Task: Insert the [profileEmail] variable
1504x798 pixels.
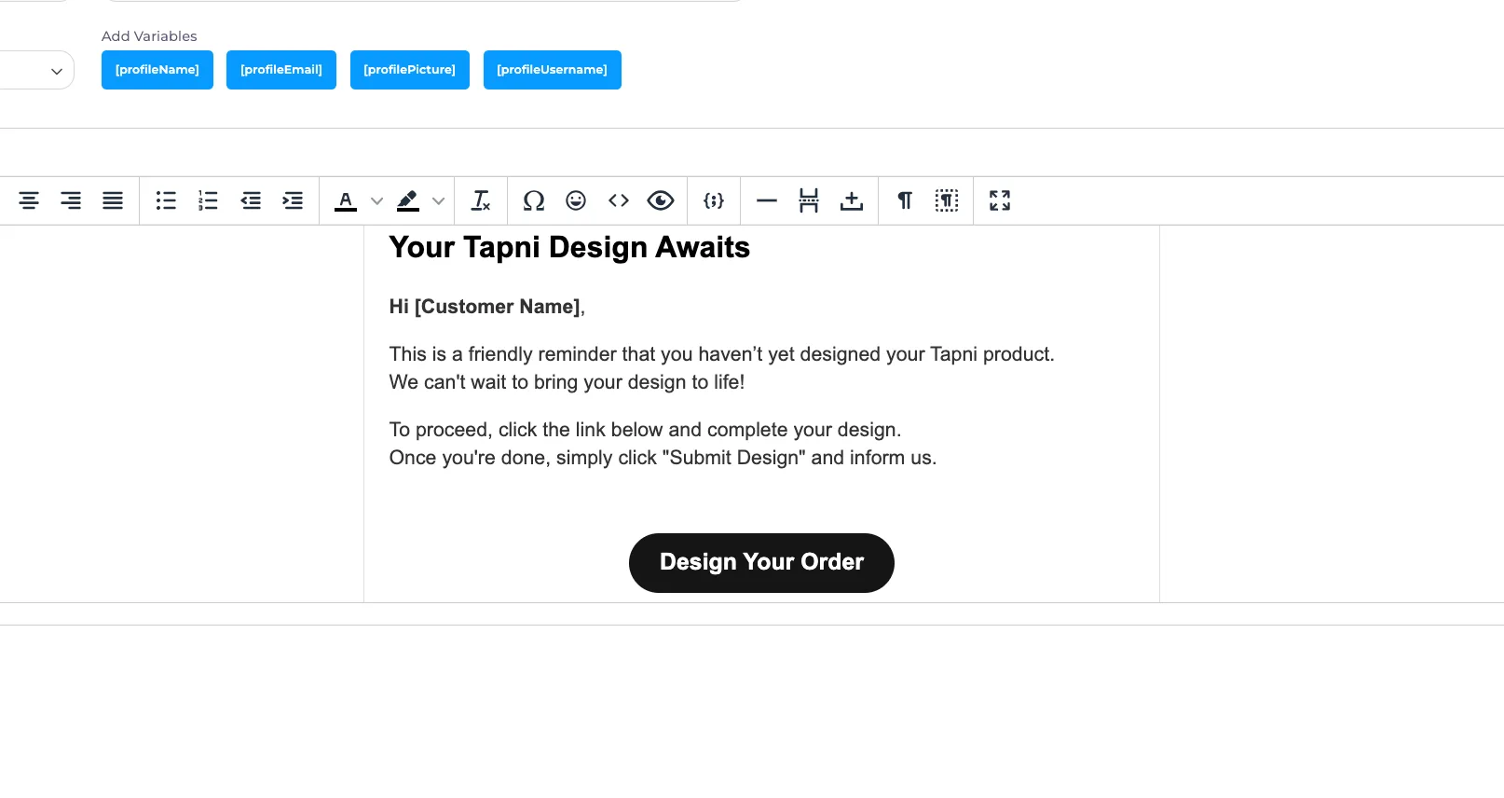Action: (x=281, y=70)
